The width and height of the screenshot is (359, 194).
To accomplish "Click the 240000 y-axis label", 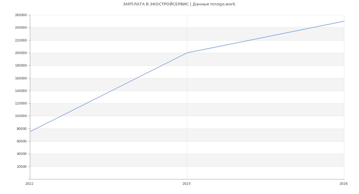I will click(x=21, y=28).
